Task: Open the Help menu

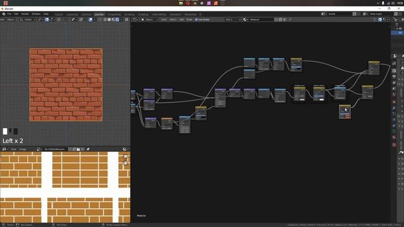Action: pyautogui.click(x=46, y=14)
